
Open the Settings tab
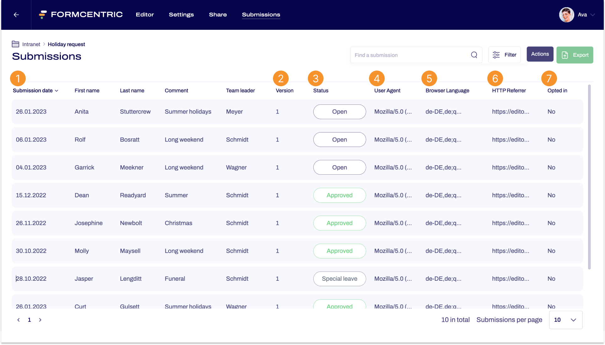[x=181, y=15]
